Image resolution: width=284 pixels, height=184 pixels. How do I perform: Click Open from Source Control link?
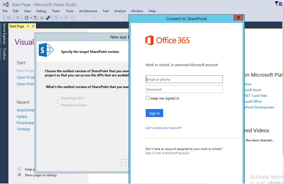[x=25, y=84]
